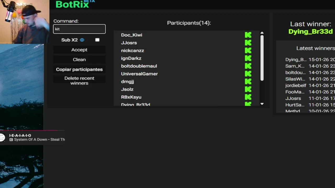Click Kick icon next to UniversalGamer
Image resolution: width=335 pixels, height=188 pixels.
[x=248, y=74]
